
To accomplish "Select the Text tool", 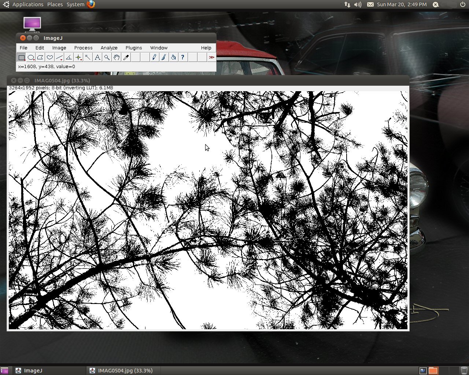I will (97, 57).
